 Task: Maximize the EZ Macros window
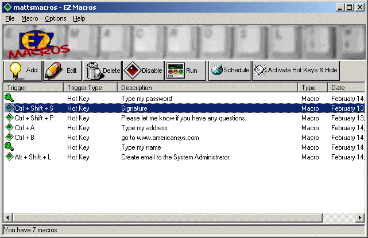(x=349, y=7)
